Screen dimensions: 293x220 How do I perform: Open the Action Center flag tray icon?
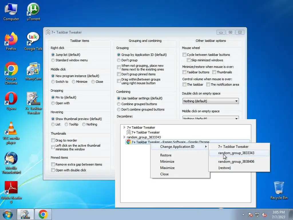(x=250, y=215)
